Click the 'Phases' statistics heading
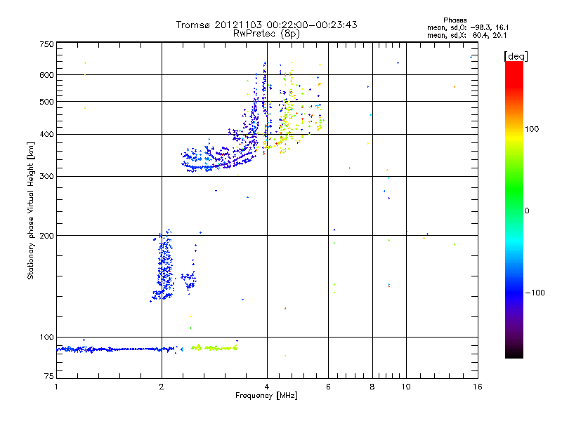 [455, 20]
